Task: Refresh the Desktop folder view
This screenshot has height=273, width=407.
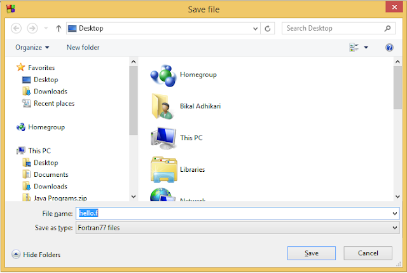Action: (x=268, y=28)
